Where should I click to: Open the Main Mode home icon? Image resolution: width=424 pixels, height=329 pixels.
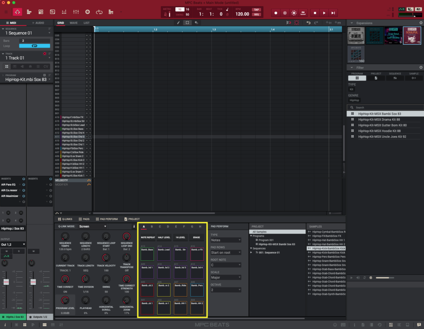[17, 12]
